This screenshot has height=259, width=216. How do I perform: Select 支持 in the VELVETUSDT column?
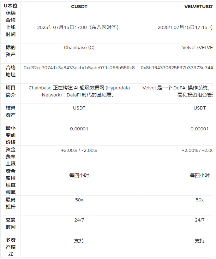pos(200,241)
